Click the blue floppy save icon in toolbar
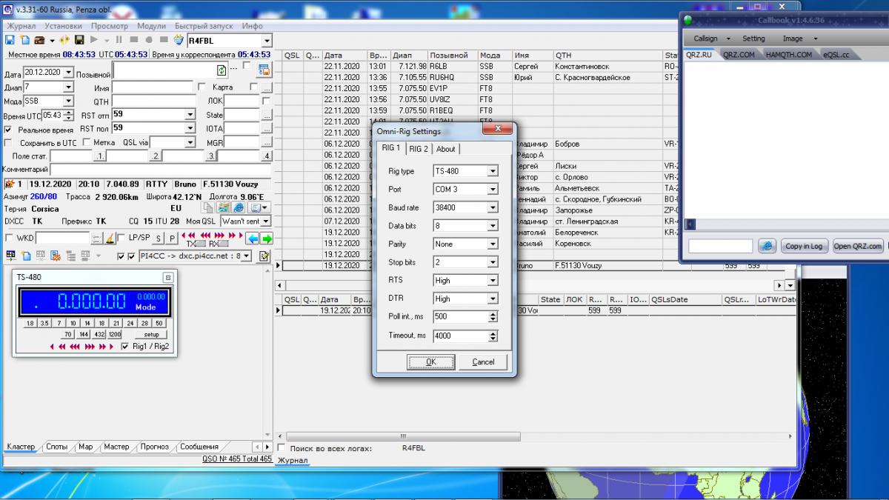The height and width of the screenshot is (500, 889). 10,40
